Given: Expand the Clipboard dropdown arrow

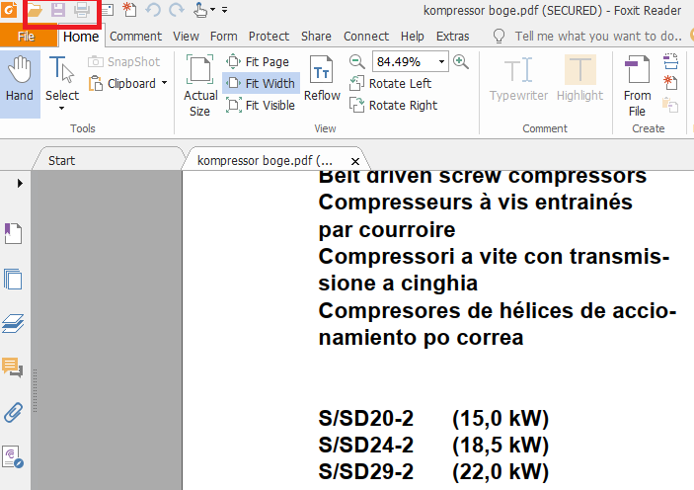Looking at the screenshot, I should click(164, 83).
